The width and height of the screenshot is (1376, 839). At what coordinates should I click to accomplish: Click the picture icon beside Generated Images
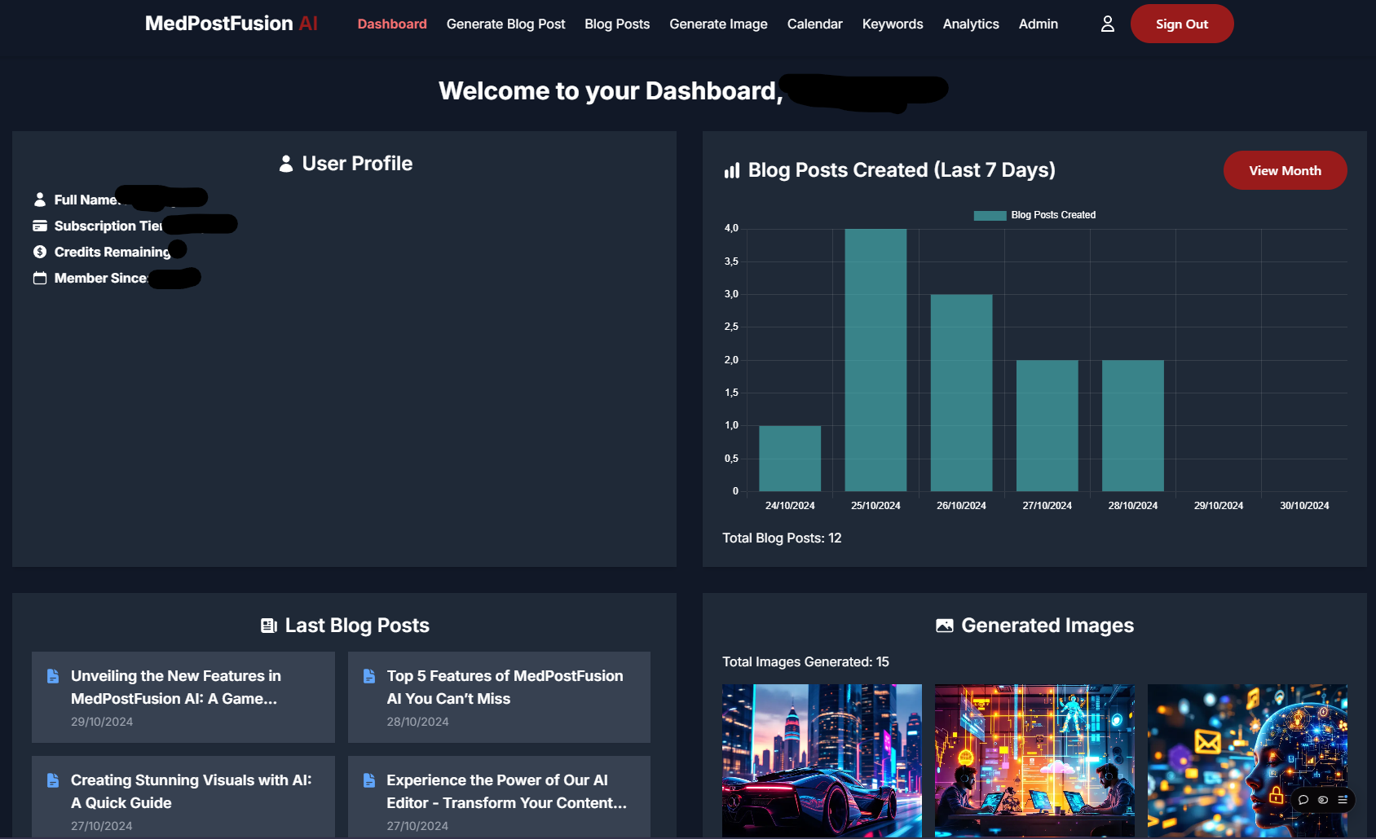(945, 626)
